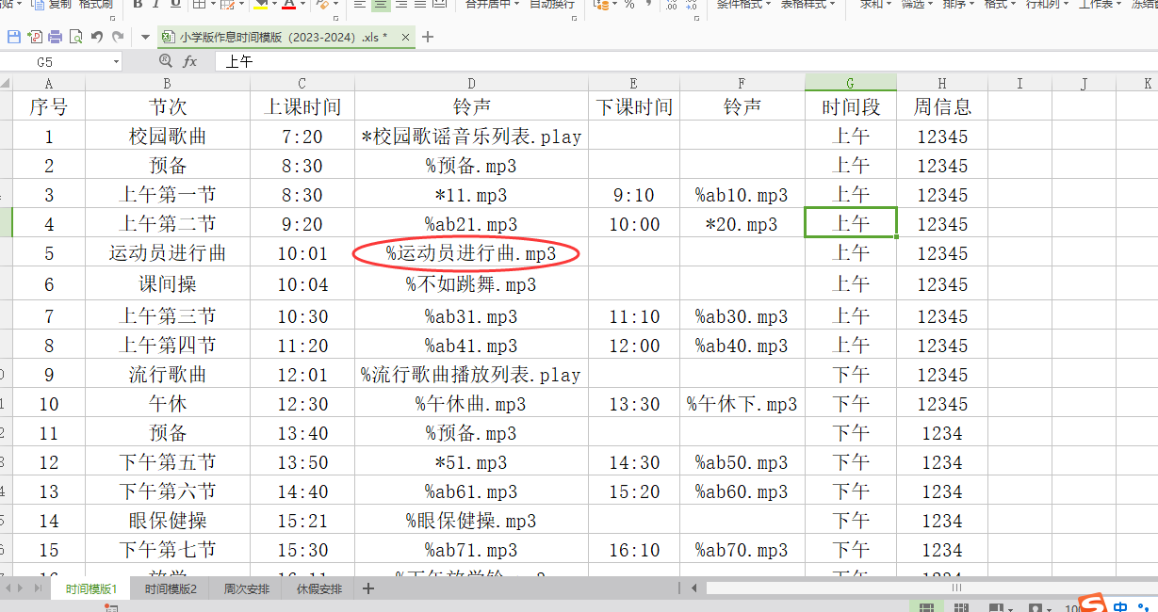Open the 周次安排 sheet tab
This screenshot has width=1158, height=612.
[x=246, y=589]
